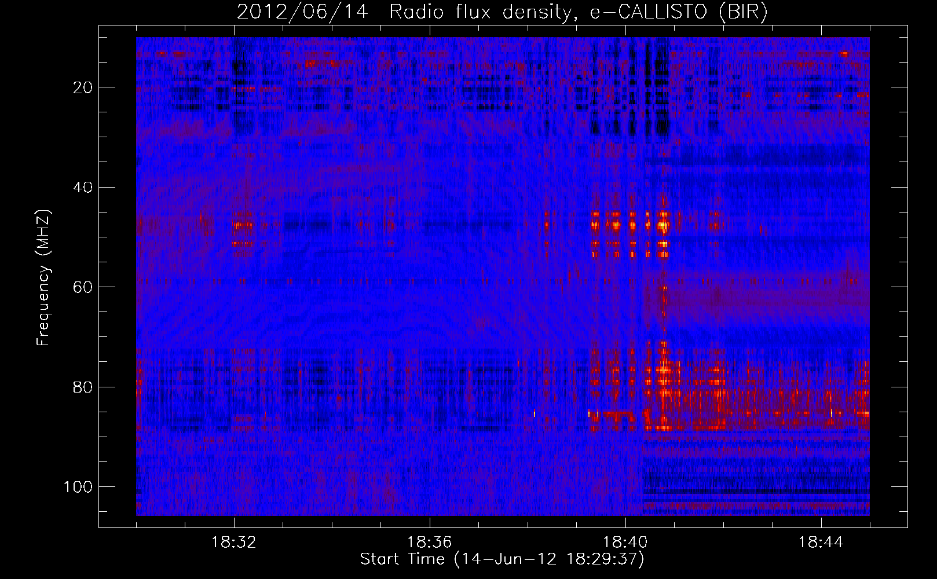
Task: Click the 100 frequency tick label
Action: (78, 486)
